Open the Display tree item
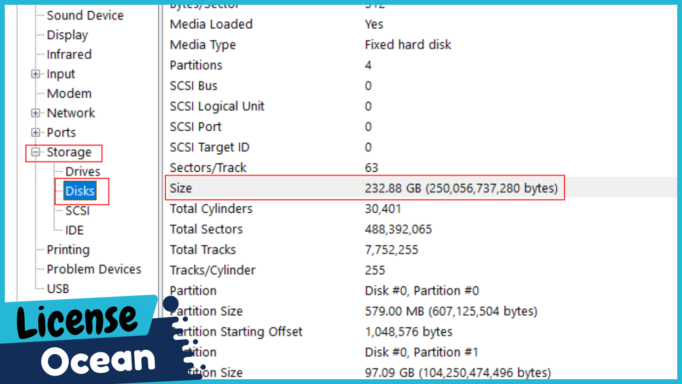 [x=67, y=35]
